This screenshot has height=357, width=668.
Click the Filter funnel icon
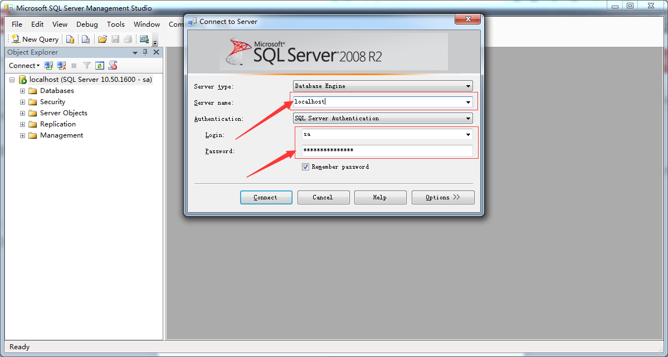pos(87,66)
